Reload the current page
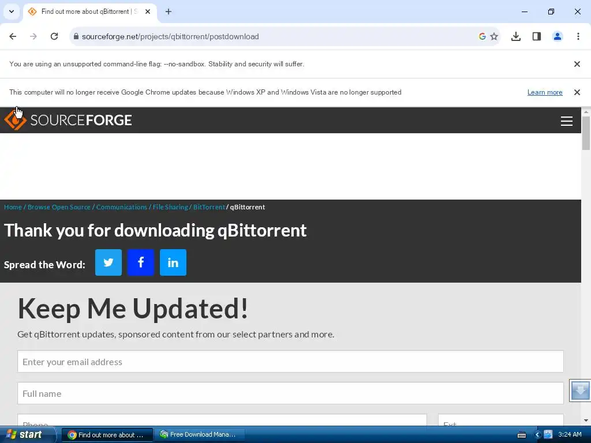This screenshot has width=591, height=443. pos(54,36)
